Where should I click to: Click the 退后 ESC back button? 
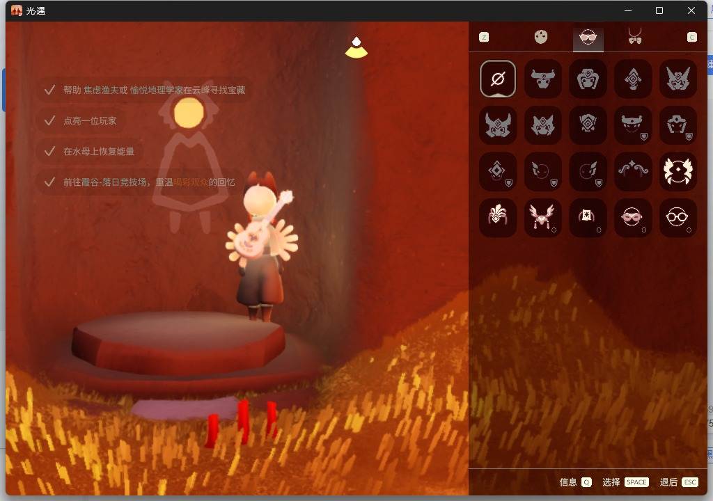coord(679,482)
